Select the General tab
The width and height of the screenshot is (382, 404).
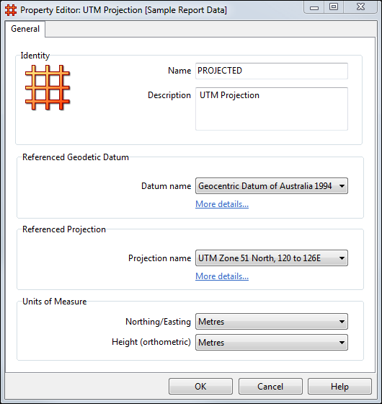pyautogui.click(x=25, y=29)
